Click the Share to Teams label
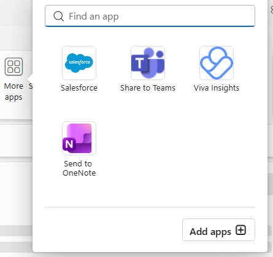This screenshot has height=257, width=273. pyautogui.click(x=148, y=88)
